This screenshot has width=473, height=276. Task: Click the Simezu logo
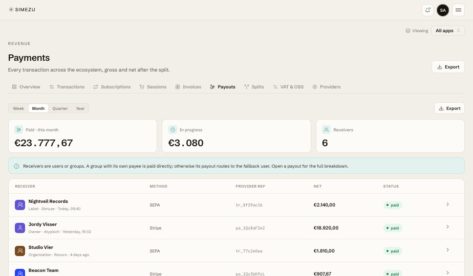(x=22, y=10)
